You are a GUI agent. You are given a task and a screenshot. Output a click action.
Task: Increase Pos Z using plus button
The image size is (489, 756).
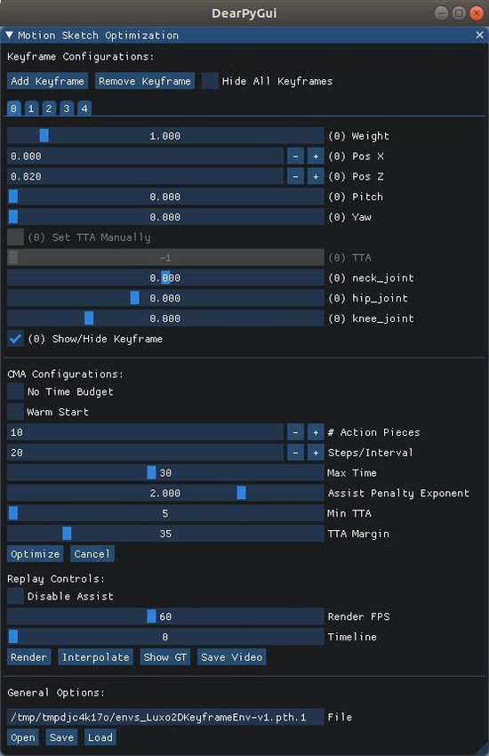(316, 176)
